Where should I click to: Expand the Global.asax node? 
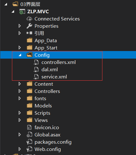point(19,135)
